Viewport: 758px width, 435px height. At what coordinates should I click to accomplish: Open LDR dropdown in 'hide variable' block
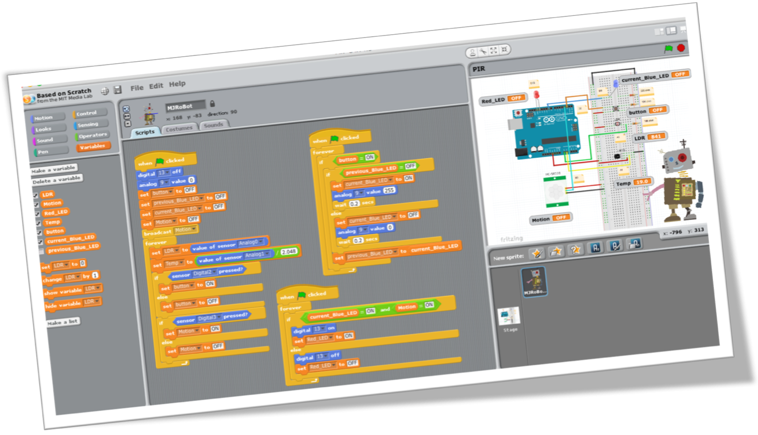point(91,302)
